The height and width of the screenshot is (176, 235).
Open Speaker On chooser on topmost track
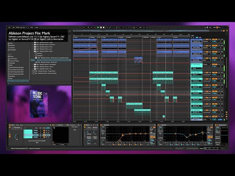[197, 42]
